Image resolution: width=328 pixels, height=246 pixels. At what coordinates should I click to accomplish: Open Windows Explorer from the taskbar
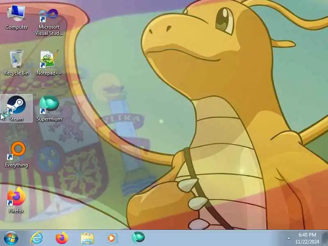87,238
